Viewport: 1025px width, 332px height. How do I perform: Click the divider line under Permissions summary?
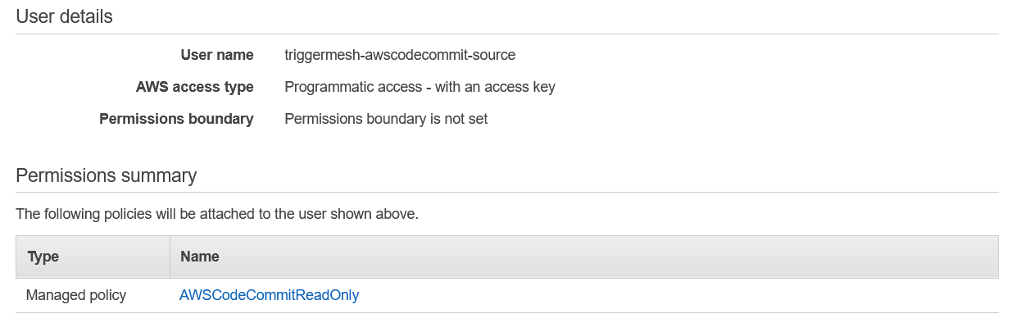click(507, 193)
